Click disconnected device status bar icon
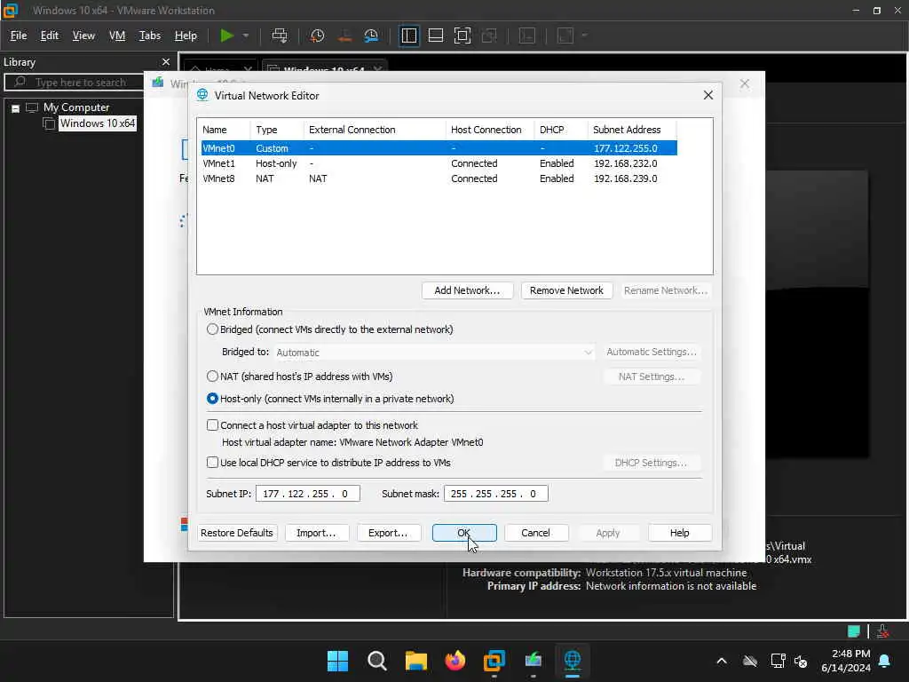 883,631
